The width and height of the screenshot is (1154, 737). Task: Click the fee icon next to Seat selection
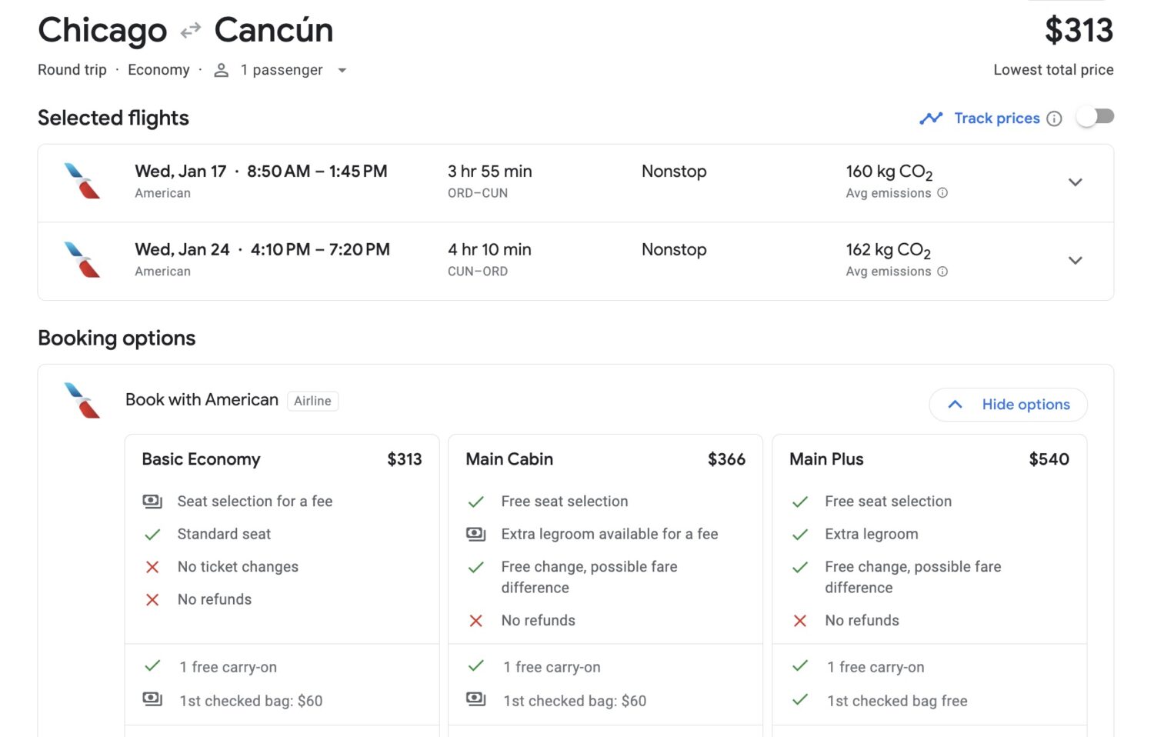[152, 501]
